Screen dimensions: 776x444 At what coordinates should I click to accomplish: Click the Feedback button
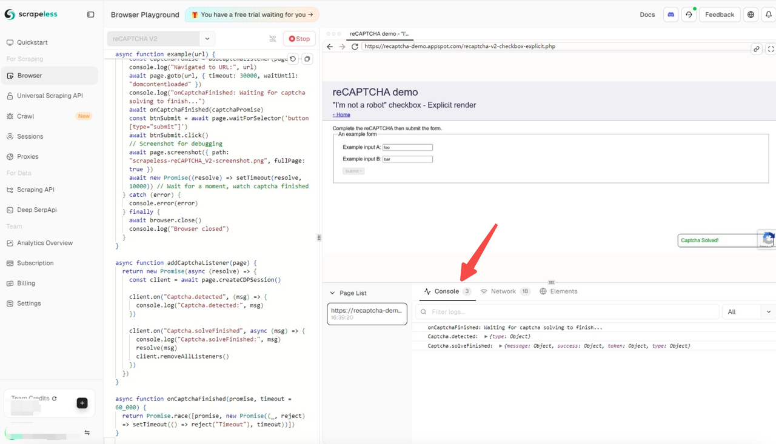(720, 15)
